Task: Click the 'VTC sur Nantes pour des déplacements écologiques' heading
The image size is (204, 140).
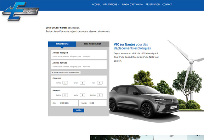Action: pyautogui.click(x=132, y=46)
